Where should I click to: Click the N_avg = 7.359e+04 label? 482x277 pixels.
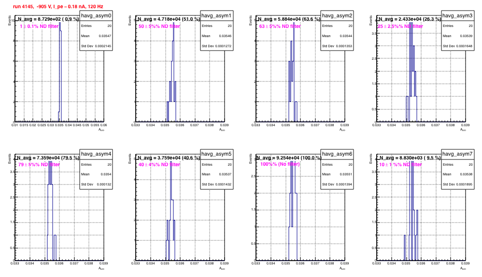click(48, 158)
